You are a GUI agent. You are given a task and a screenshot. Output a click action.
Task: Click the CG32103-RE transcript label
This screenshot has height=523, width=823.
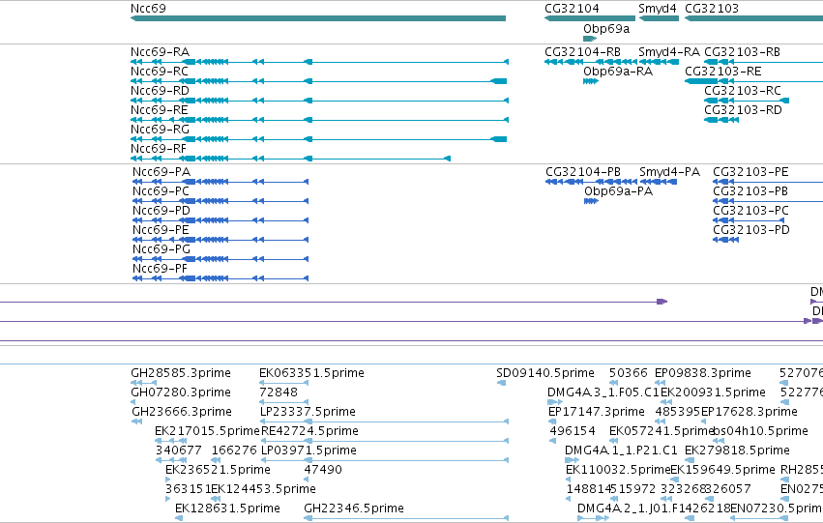point(723,72)
